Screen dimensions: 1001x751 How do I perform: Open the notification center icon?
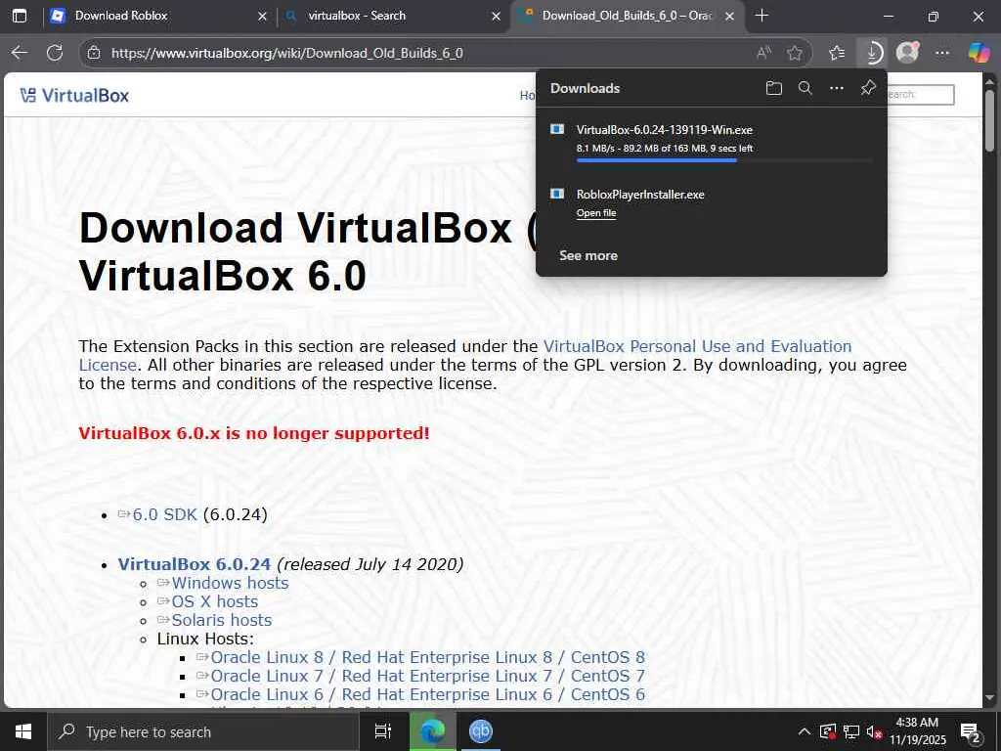coord(971,731)
